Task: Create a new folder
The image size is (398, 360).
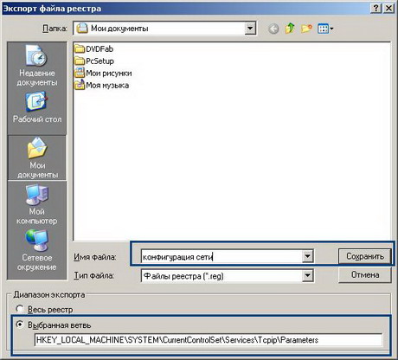Action: pos(306,29)
